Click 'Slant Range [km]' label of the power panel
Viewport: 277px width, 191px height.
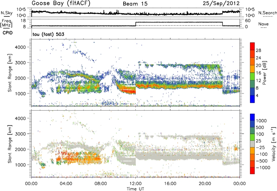coord(10,73)
